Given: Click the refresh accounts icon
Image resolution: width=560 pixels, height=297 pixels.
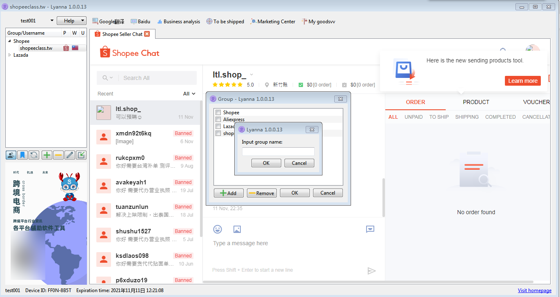Looking at the screenshot, I should 34,155.
